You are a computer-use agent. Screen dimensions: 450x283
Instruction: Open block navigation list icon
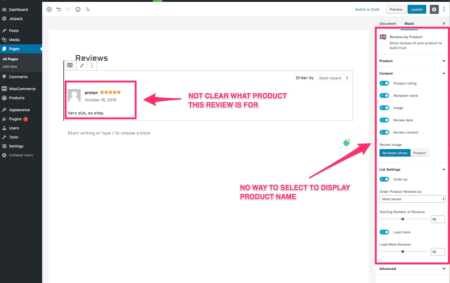pos(87,9)
